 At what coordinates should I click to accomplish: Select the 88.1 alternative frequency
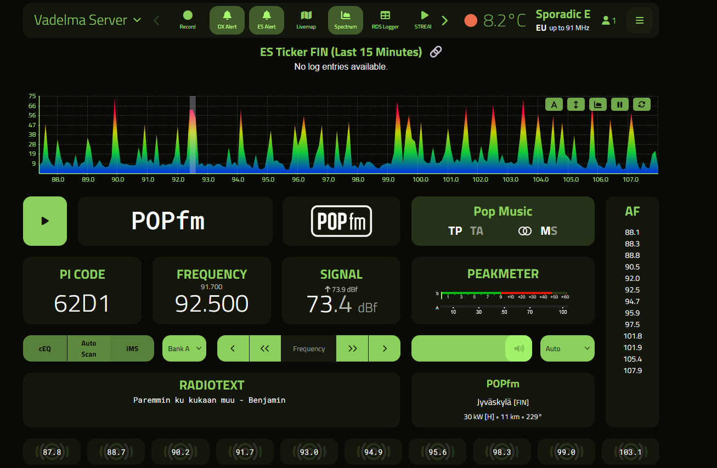pyautogui.click(x=632, y=232)
